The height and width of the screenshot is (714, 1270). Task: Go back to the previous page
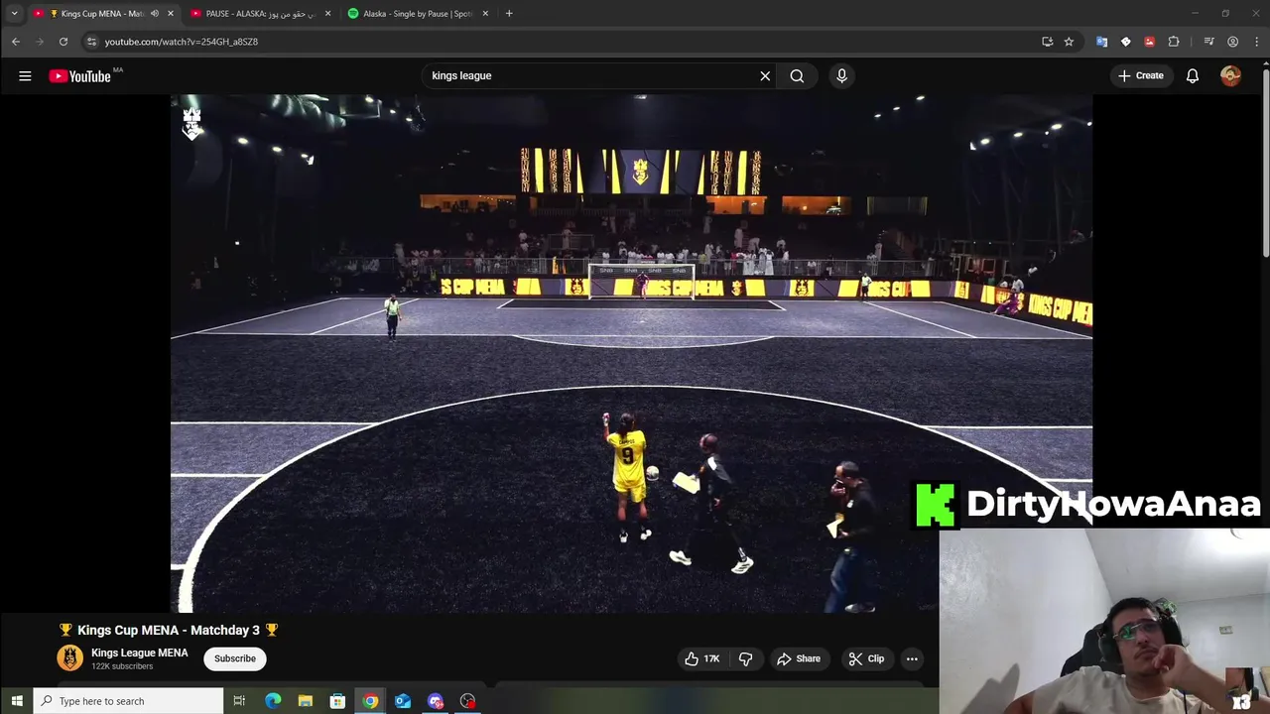16,42
